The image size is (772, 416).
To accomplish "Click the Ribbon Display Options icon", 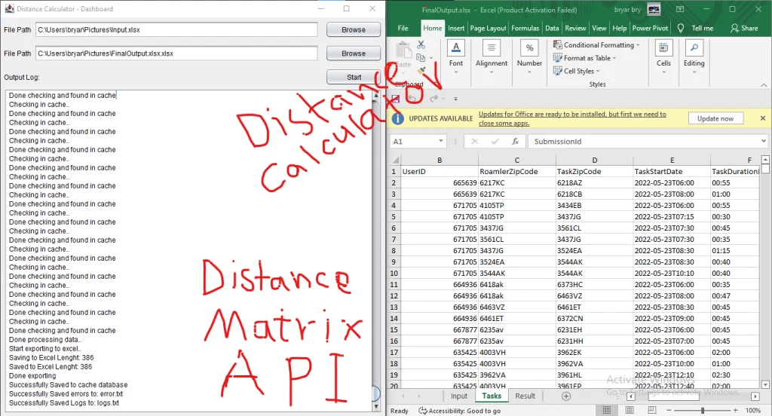I will tap(680, 9).
